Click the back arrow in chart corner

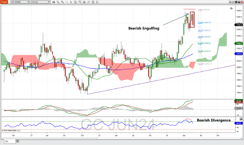coord(231,8)
